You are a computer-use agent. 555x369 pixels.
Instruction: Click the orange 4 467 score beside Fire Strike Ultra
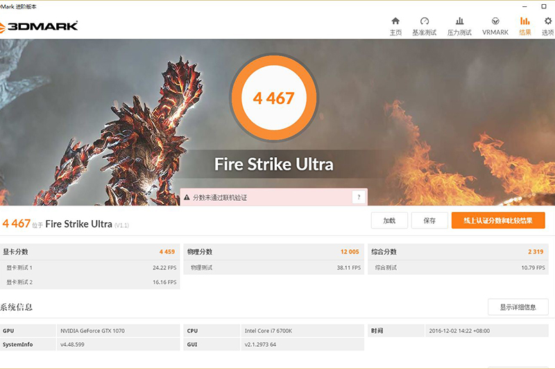click(16, 224)
